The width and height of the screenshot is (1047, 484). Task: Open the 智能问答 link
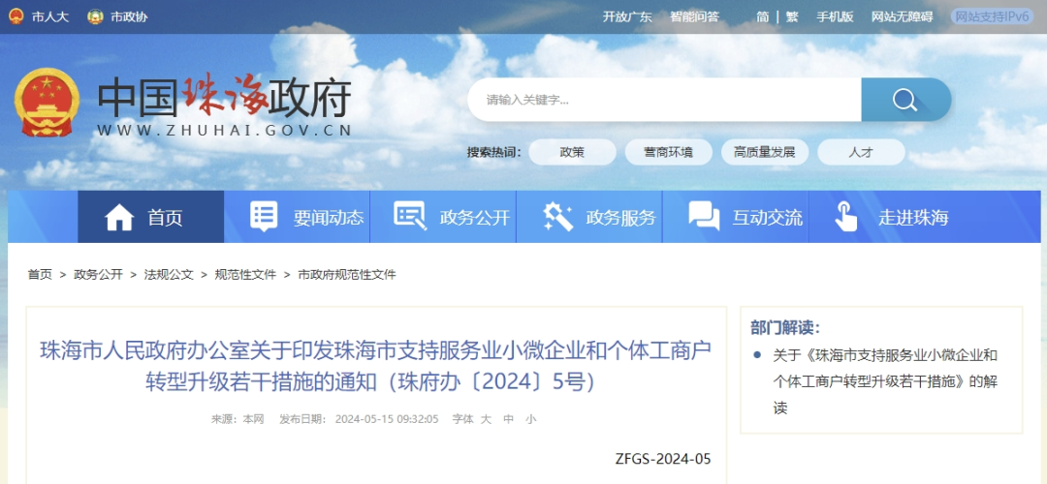pyautogui.click(x=694, y=17)
